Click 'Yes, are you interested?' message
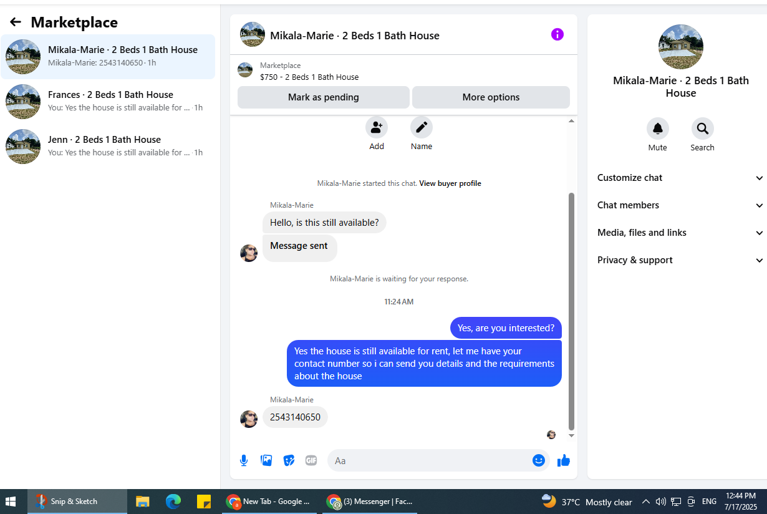The width and height of the screenshot is (767, 514). click(506, 328)
